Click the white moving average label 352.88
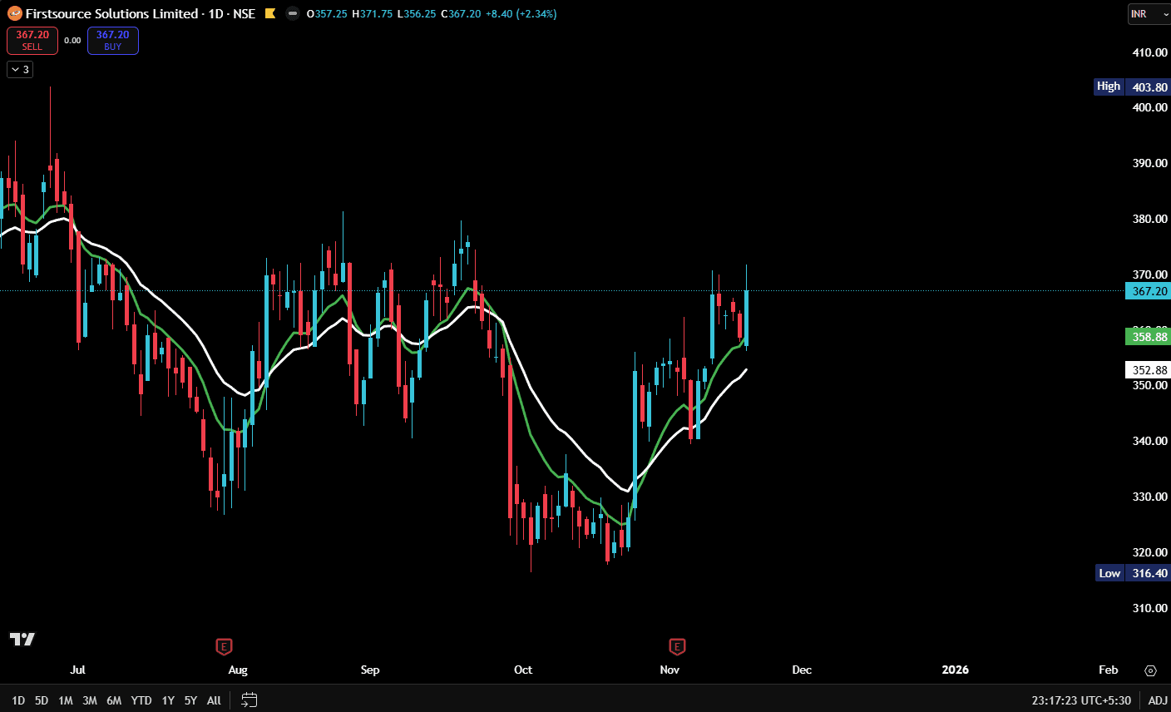Image resolution: width=1171 pixels, height=712 pixels. pyautogui.click(x=1149, y=370)
